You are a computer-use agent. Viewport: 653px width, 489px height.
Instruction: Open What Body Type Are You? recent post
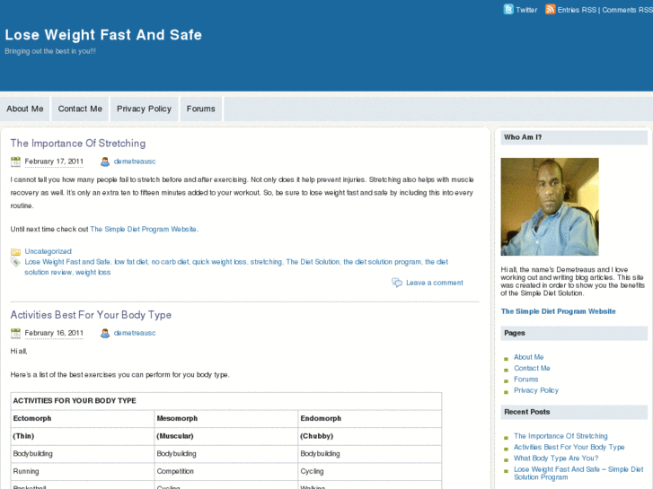(556, 458)
